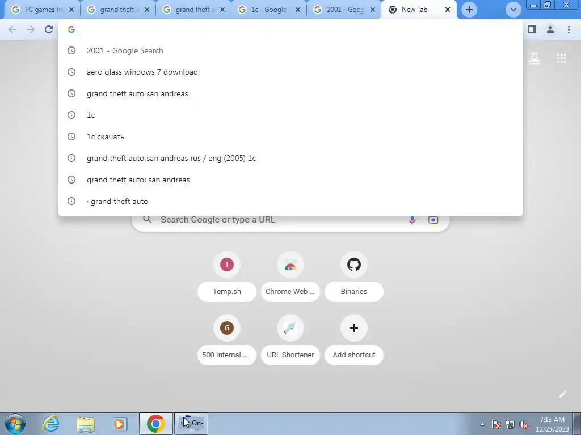Select suggestion ending with (2005) 1c
Image resolution: width=581 pixels, height=435 pixels.
pos(290,158)
